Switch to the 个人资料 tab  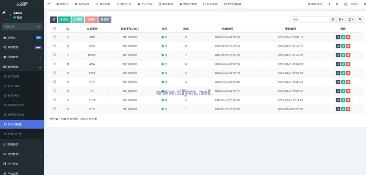(x=145, y=4)
